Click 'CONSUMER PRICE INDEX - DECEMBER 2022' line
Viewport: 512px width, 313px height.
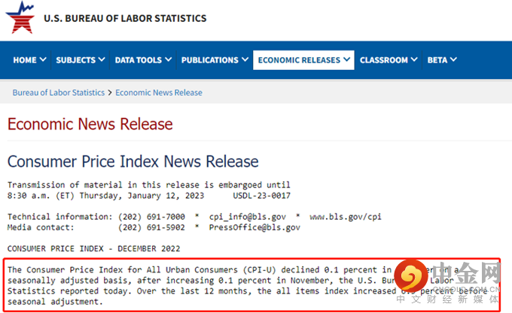[93, 249]
